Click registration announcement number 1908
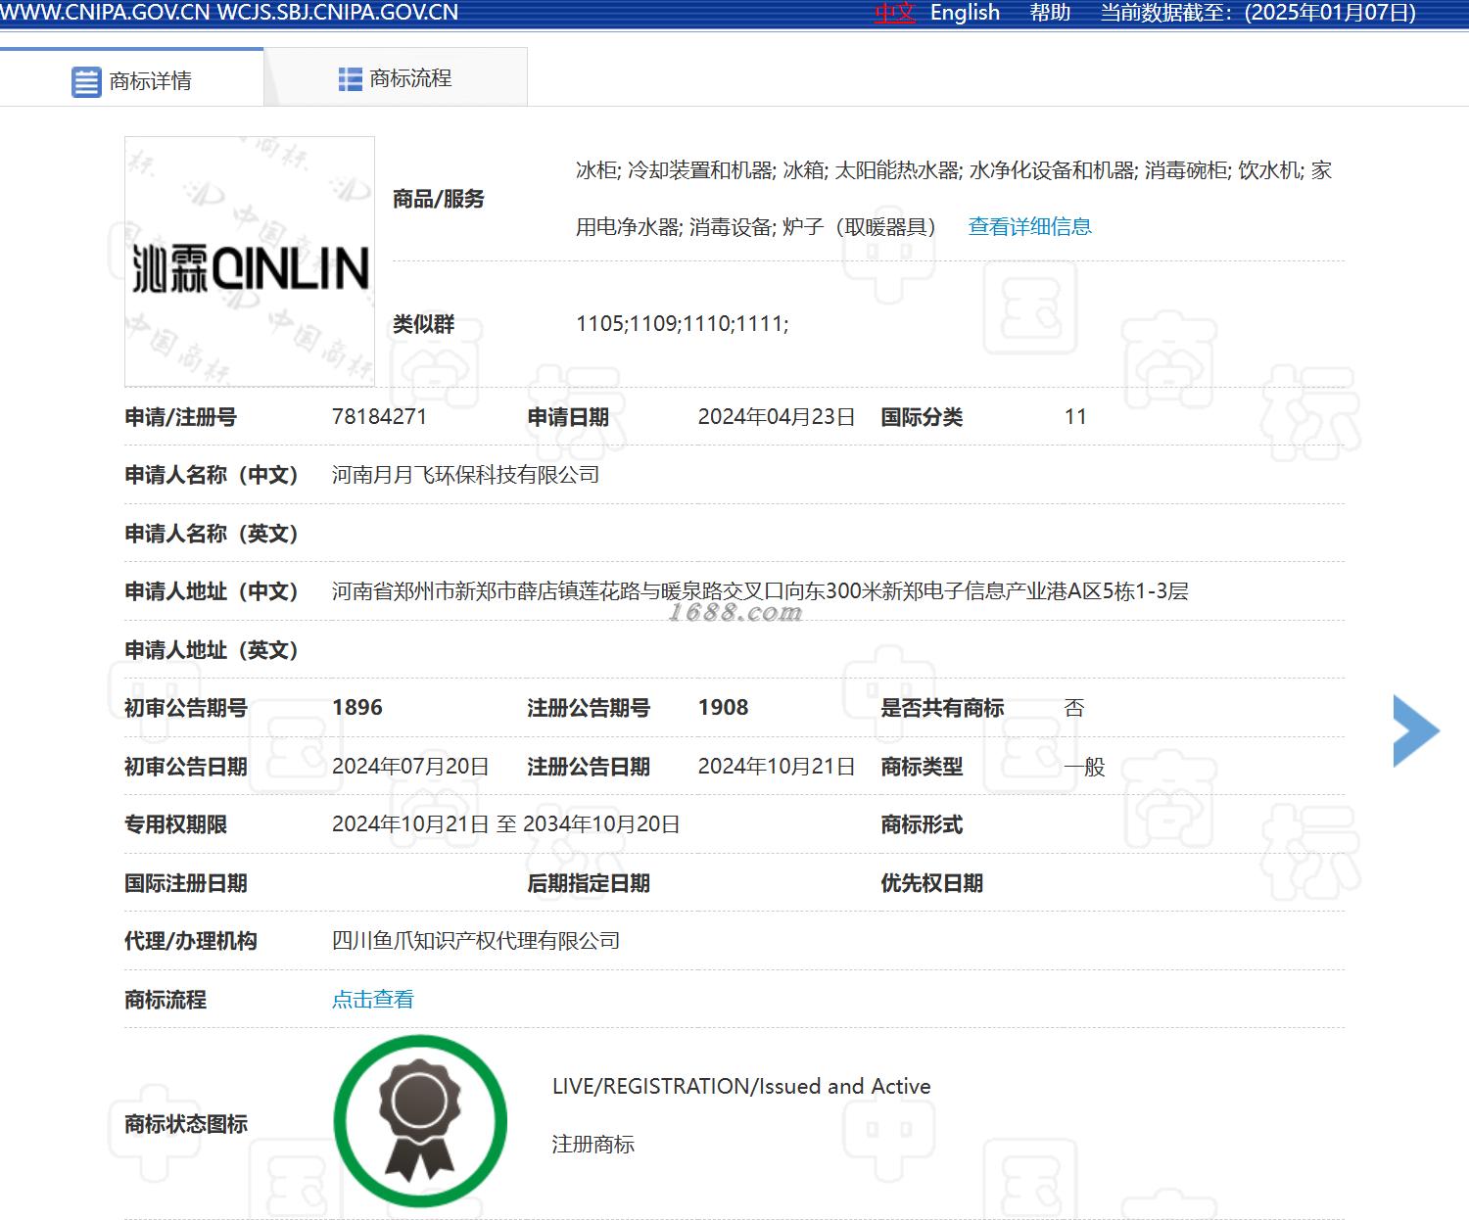The width and height of the screenshot is (1469, 1220). [723, 707]
